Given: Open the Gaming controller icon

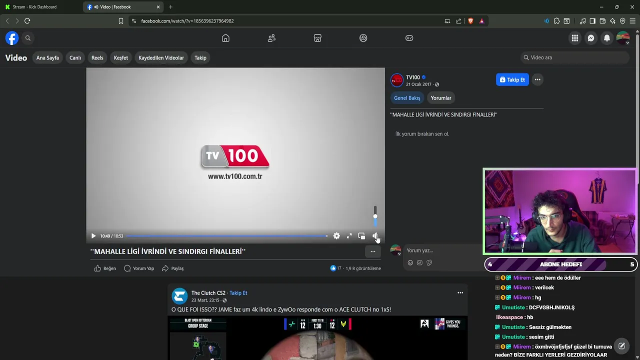Looking at the screenshot, I should pos(409,38).
